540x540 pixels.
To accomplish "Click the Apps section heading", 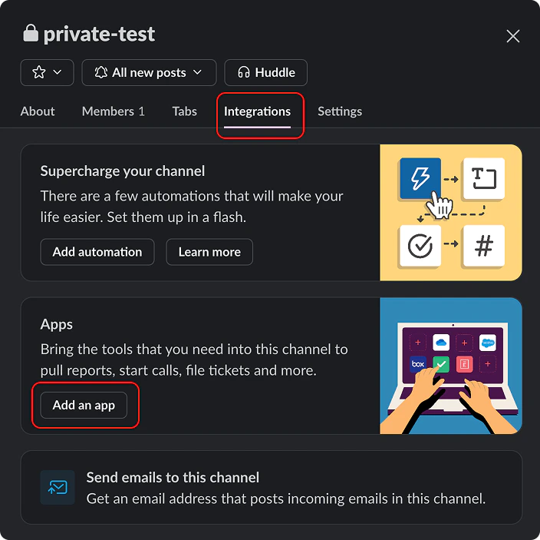I will (x=57, y=324).
